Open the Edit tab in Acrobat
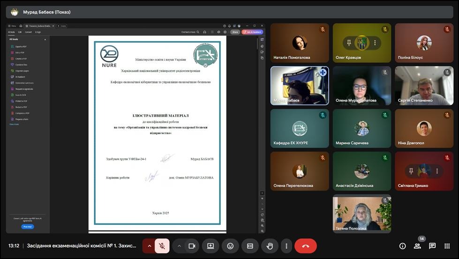The width and height of the screenshot is (459, 259). tap(20, 32)
